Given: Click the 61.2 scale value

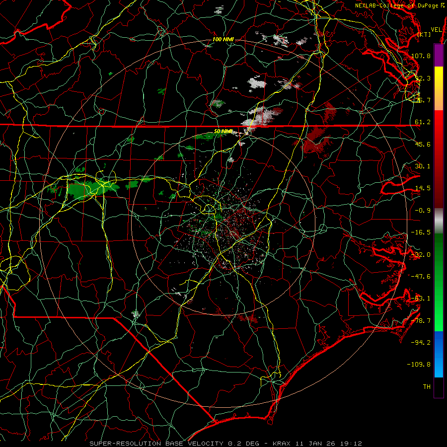Looking at the screenshot, I should [x=423, y=122].
